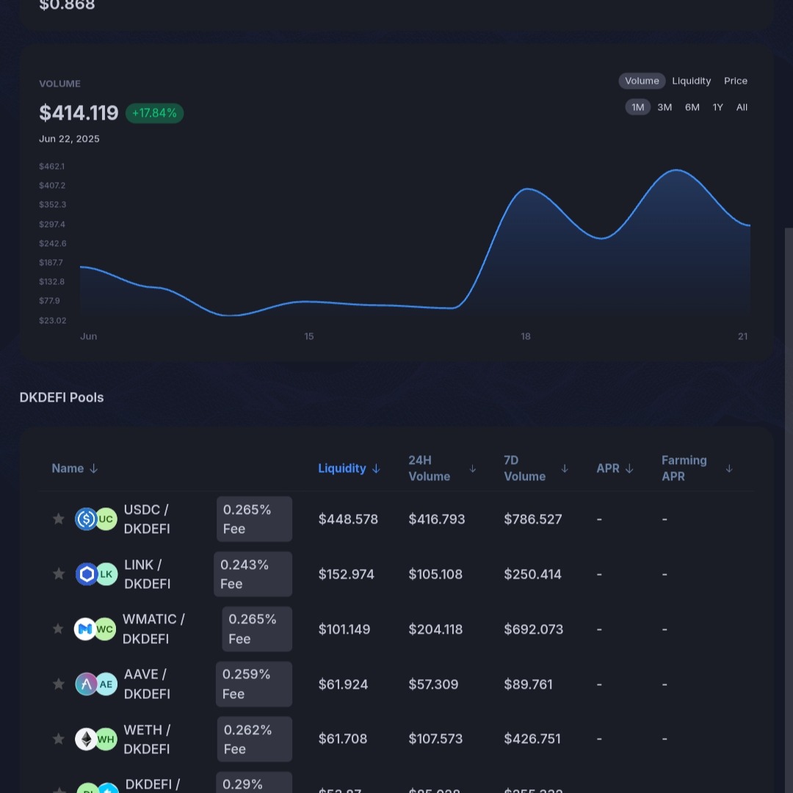Screen dimensions: 793x793
Task: Click the LINK token icon
Action: click(87, 574)
